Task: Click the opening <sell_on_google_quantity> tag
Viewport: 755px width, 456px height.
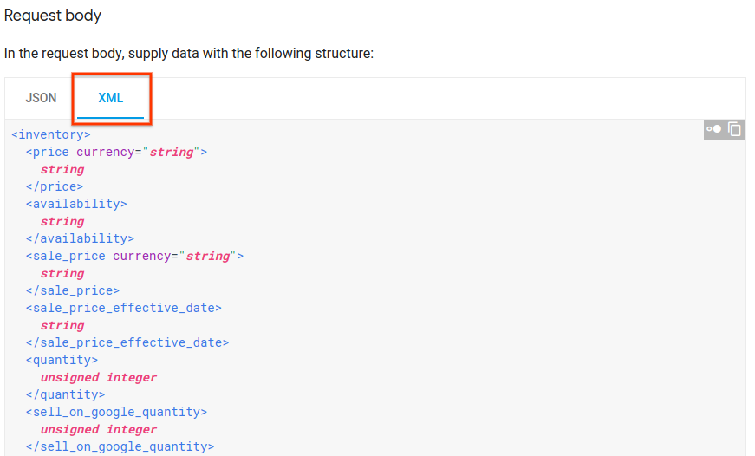Action: [x=116, y=412]
